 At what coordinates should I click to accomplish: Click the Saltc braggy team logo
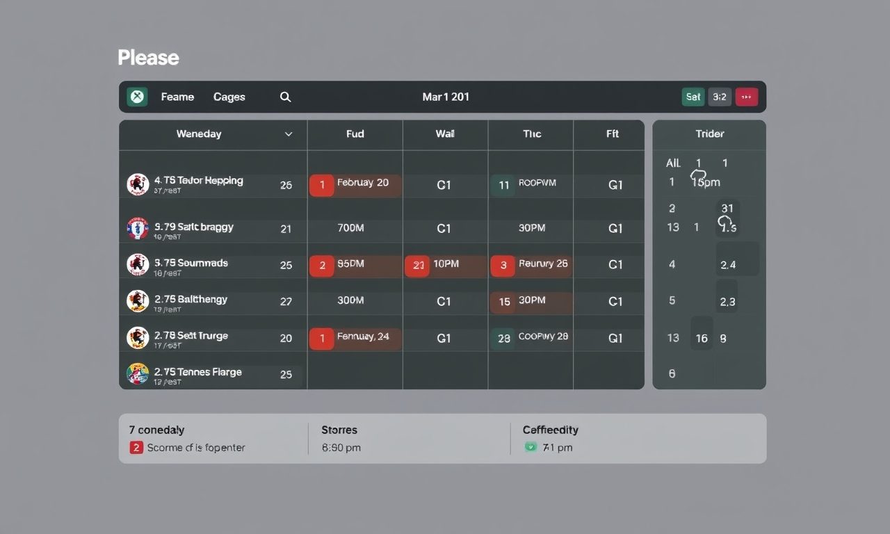click(138, 228)
